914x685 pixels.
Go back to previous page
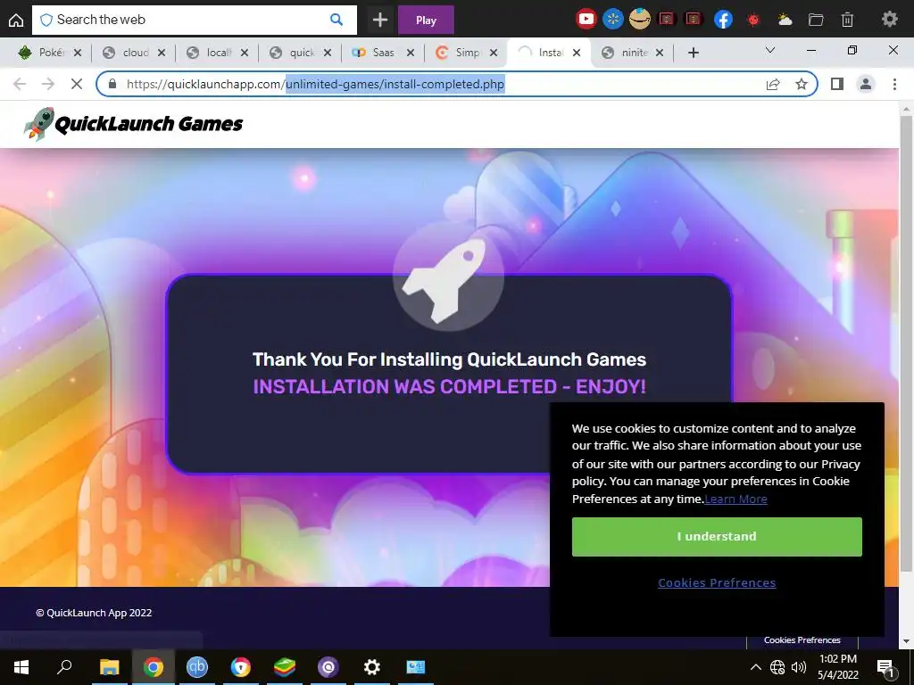(20, 84)
